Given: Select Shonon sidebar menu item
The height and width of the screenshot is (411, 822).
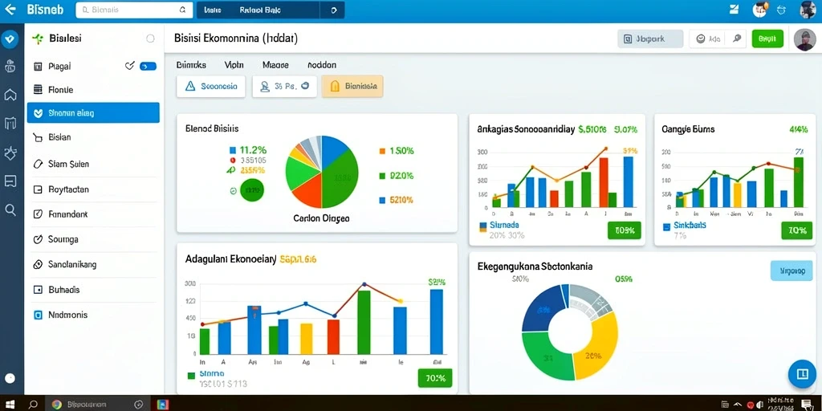Looking at the screenshot, I should pyautogui.click(x=93, y=112).
